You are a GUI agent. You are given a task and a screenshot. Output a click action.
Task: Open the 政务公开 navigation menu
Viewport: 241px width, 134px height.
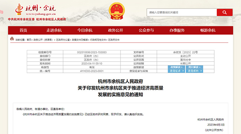[116, 30]
